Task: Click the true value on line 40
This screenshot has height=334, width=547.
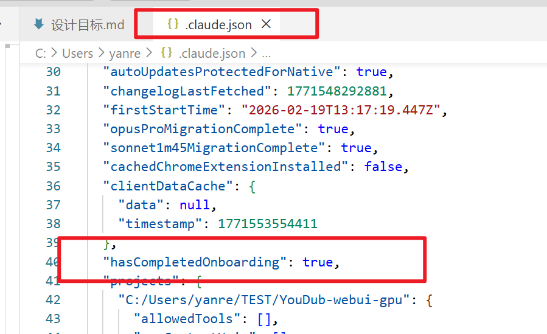Action: [318, 262]
